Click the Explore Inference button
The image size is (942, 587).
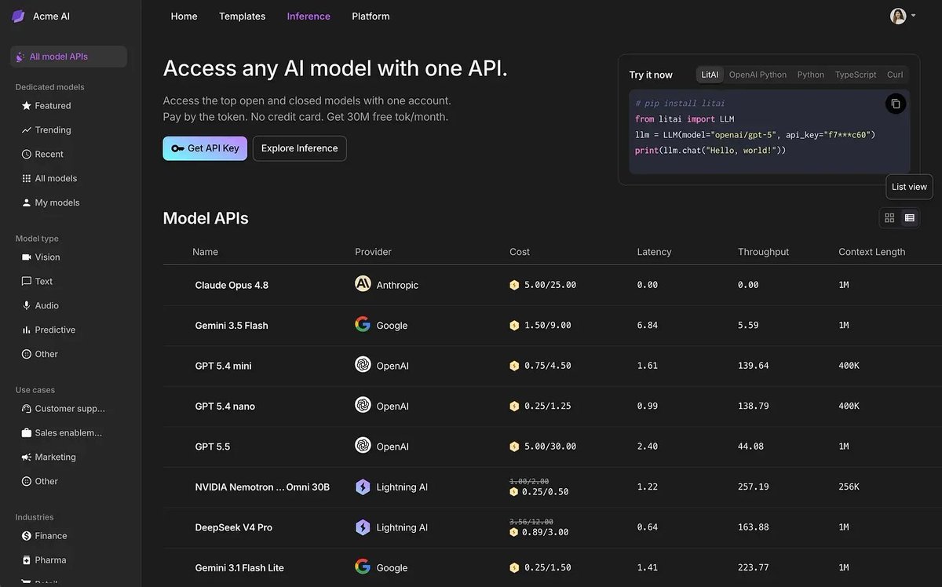pyautogui.click(x=300, y=148)
